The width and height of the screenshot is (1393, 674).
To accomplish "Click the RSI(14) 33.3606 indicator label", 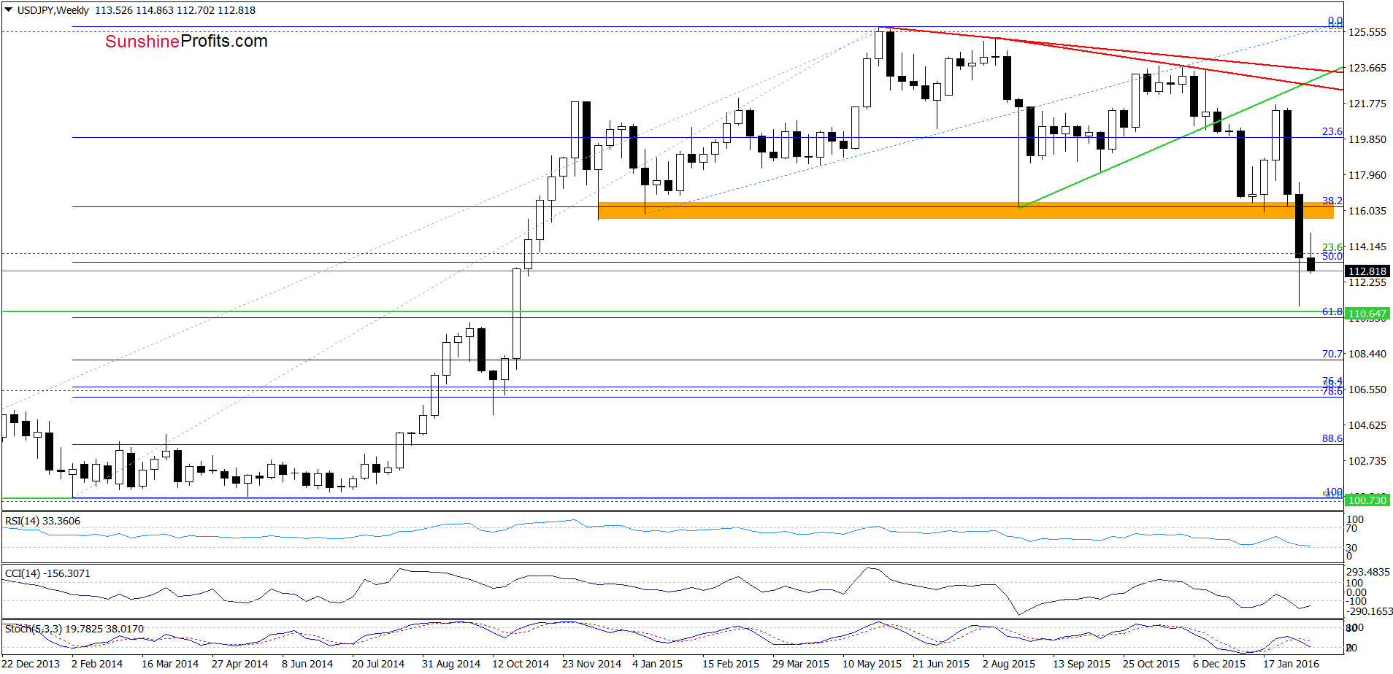I will point(42,521).
